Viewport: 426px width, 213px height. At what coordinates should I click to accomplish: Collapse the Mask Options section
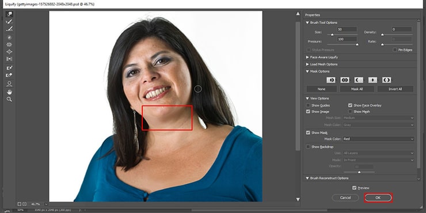pos(307,71)
